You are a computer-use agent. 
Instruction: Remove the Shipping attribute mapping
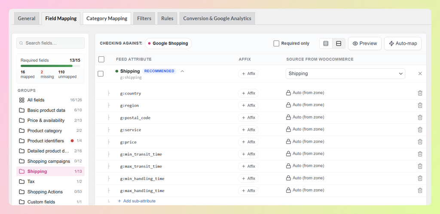(420, 73)
